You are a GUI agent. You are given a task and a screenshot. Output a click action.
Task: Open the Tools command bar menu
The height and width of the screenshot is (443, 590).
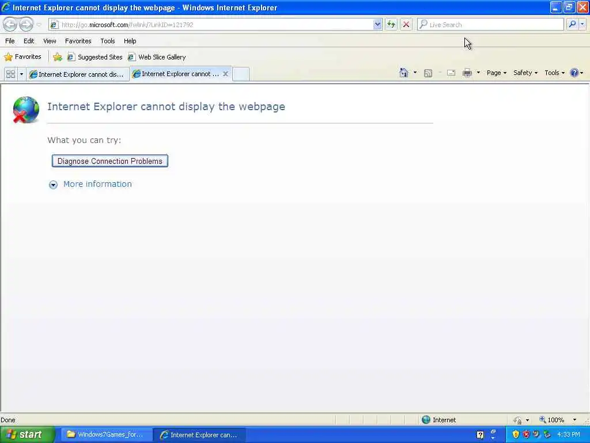click(x=555, y=73)
